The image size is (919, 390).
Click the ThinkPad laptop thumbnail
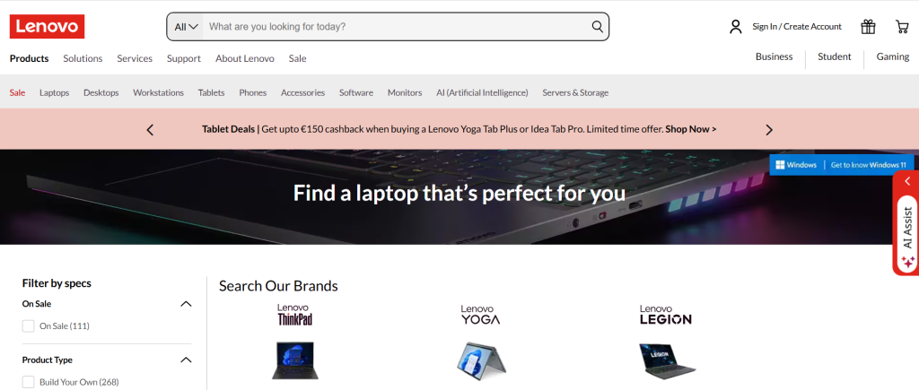pyautogui.click(x=294, y=360)
